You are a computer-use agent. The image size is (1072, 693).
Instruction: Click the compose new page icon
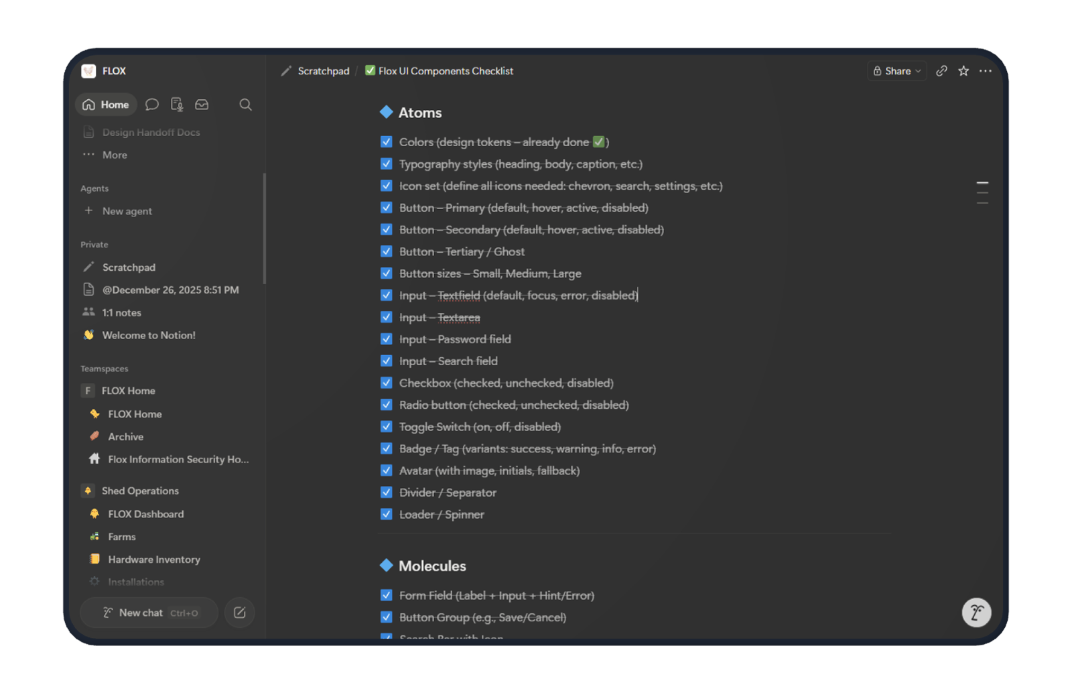click(240, 613)
